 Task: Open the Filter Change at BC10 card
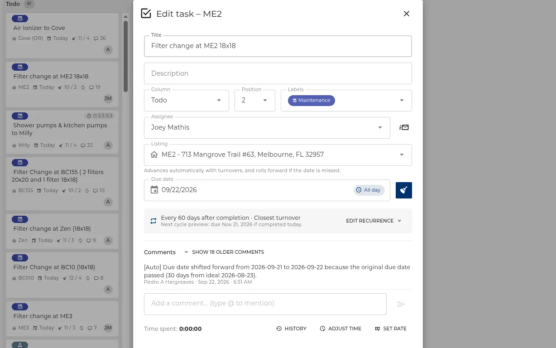click(x=62, y=275)
